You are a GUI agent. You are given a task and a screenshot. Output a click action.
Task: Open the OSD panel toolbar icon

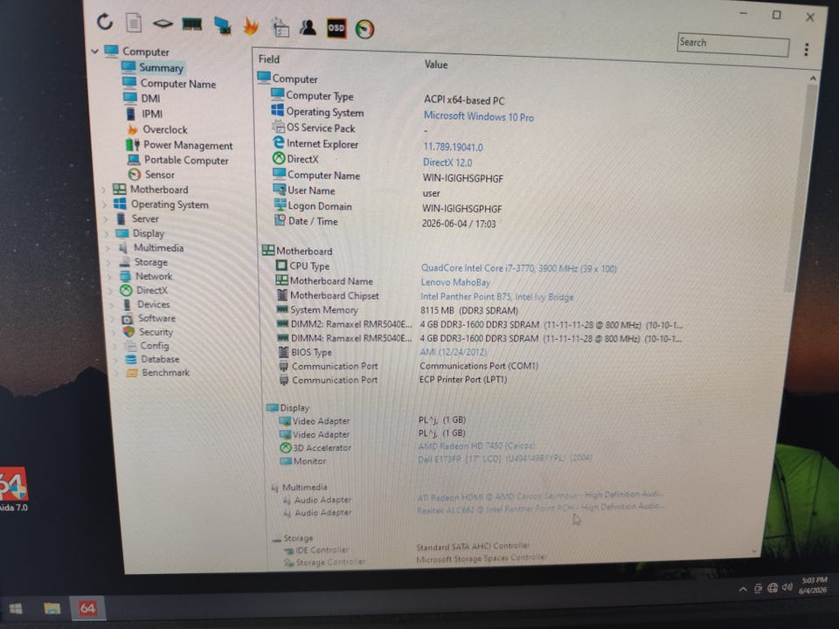point(336,28)
